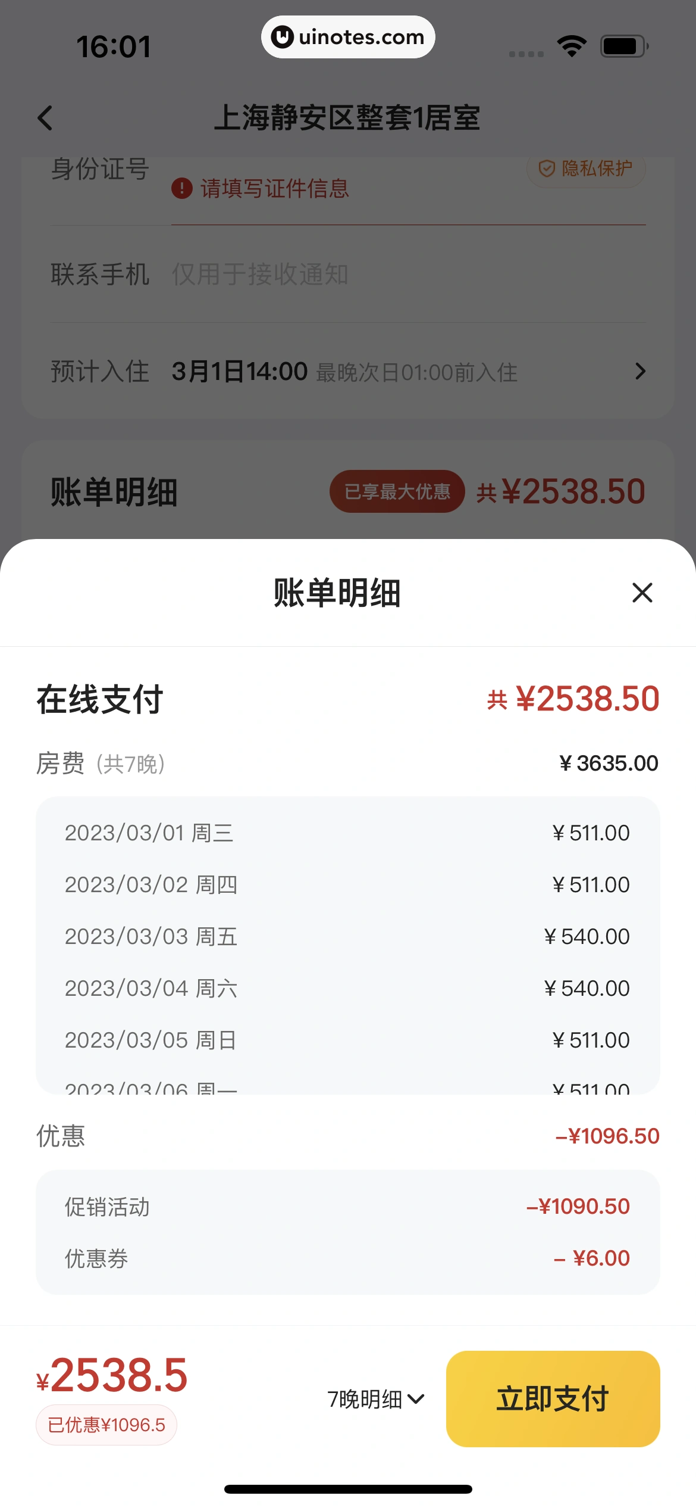Tap the 隐私保护 shield badge

585,169
